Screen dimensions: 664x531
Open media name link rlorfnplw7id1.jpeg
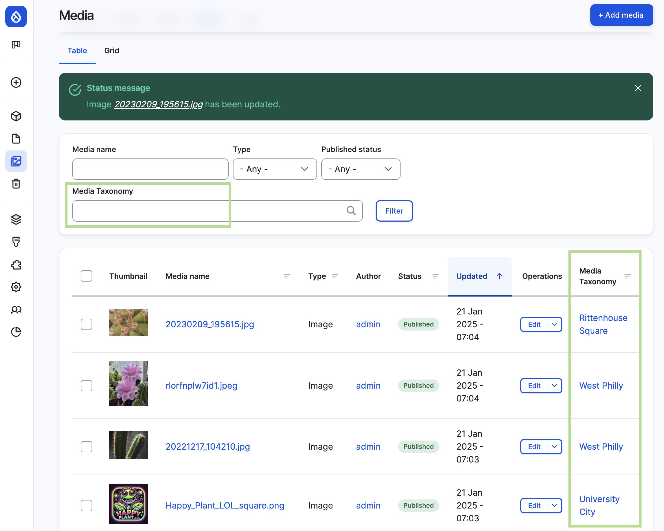click(x=201, y=385)
